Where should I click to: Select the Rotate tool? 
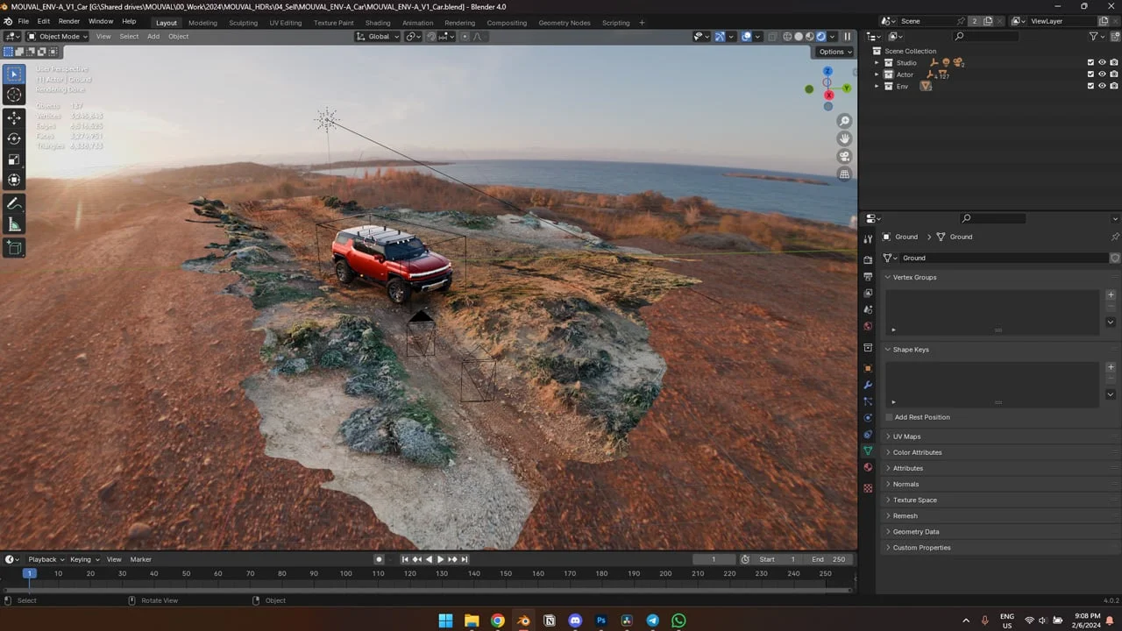tap(14, 138)
